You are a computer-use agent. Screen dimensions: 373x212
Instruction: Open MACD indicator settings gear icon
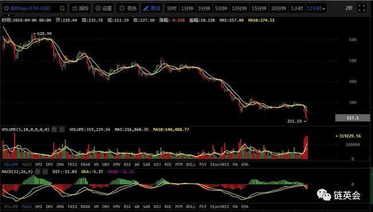click(x=38, y=171)
